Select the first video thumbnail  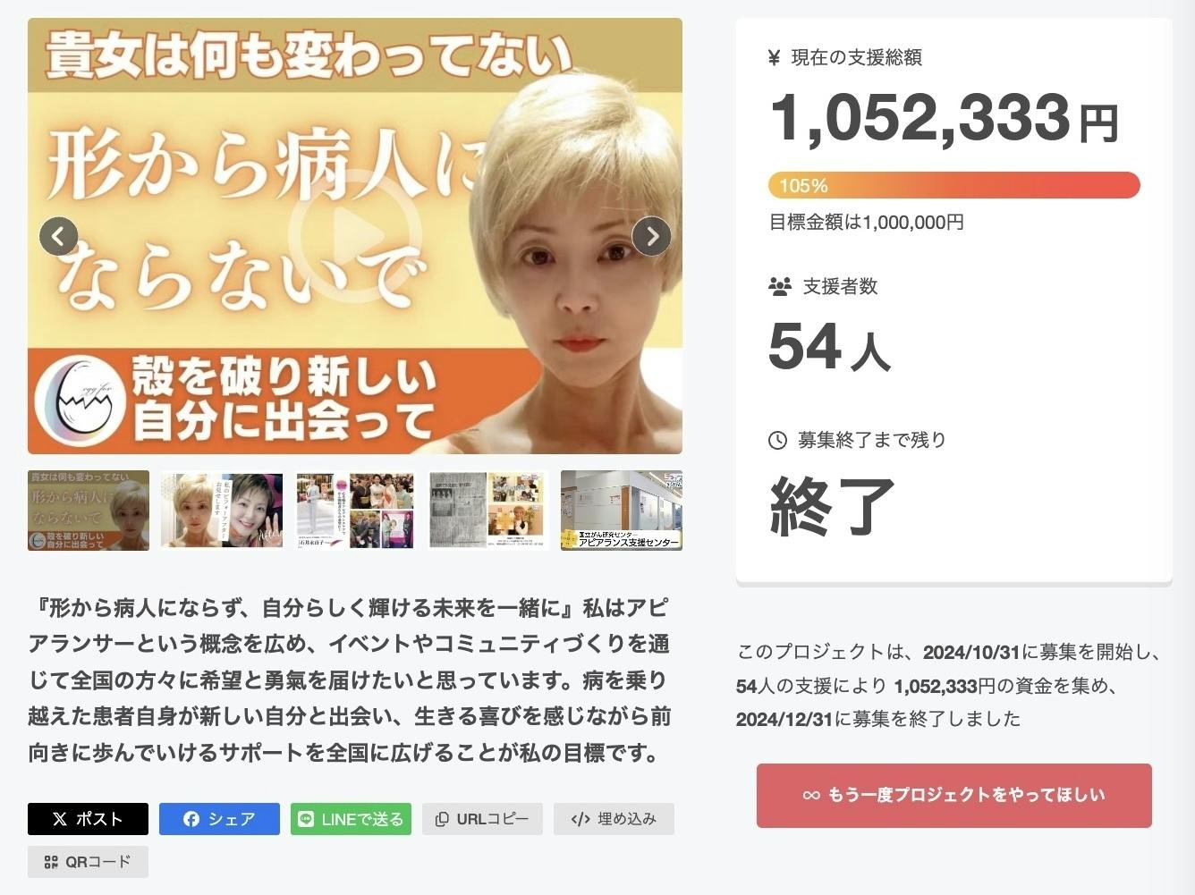89,510
